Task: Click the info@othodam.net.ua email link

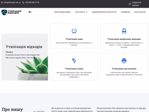Action: pos(12,2)
